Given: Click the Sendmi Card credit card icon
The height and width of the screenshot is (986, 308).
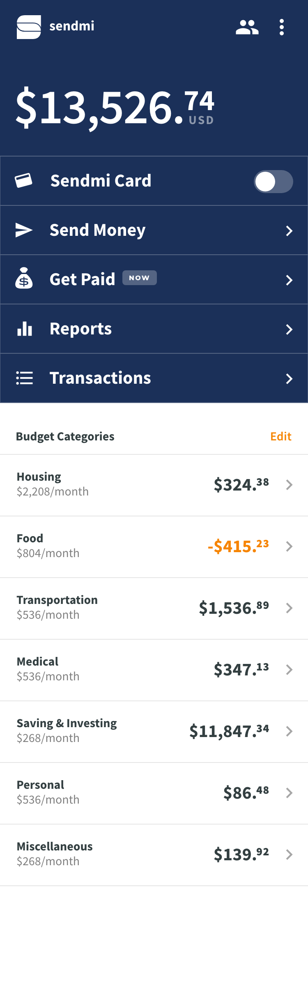Looking at the screenshot, I should coord(24,180).
